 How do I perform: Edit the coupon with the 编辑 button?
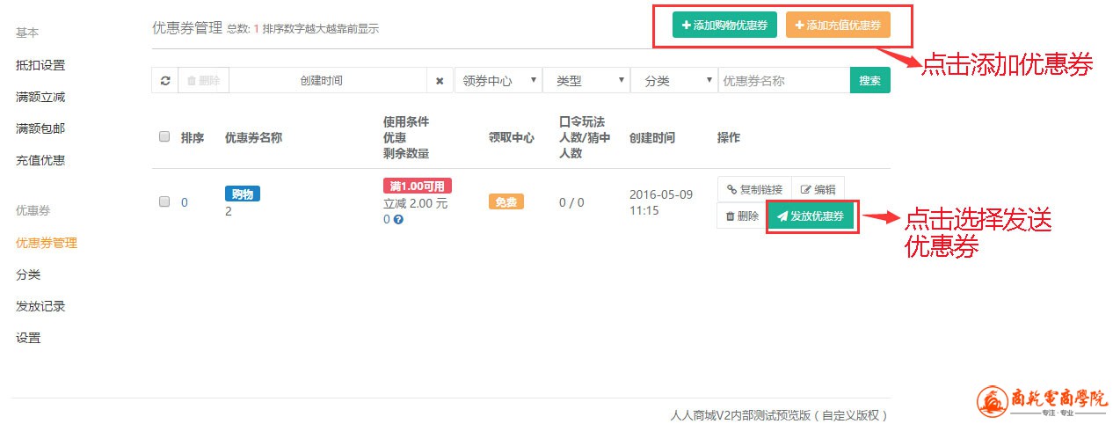coord(818,189)
